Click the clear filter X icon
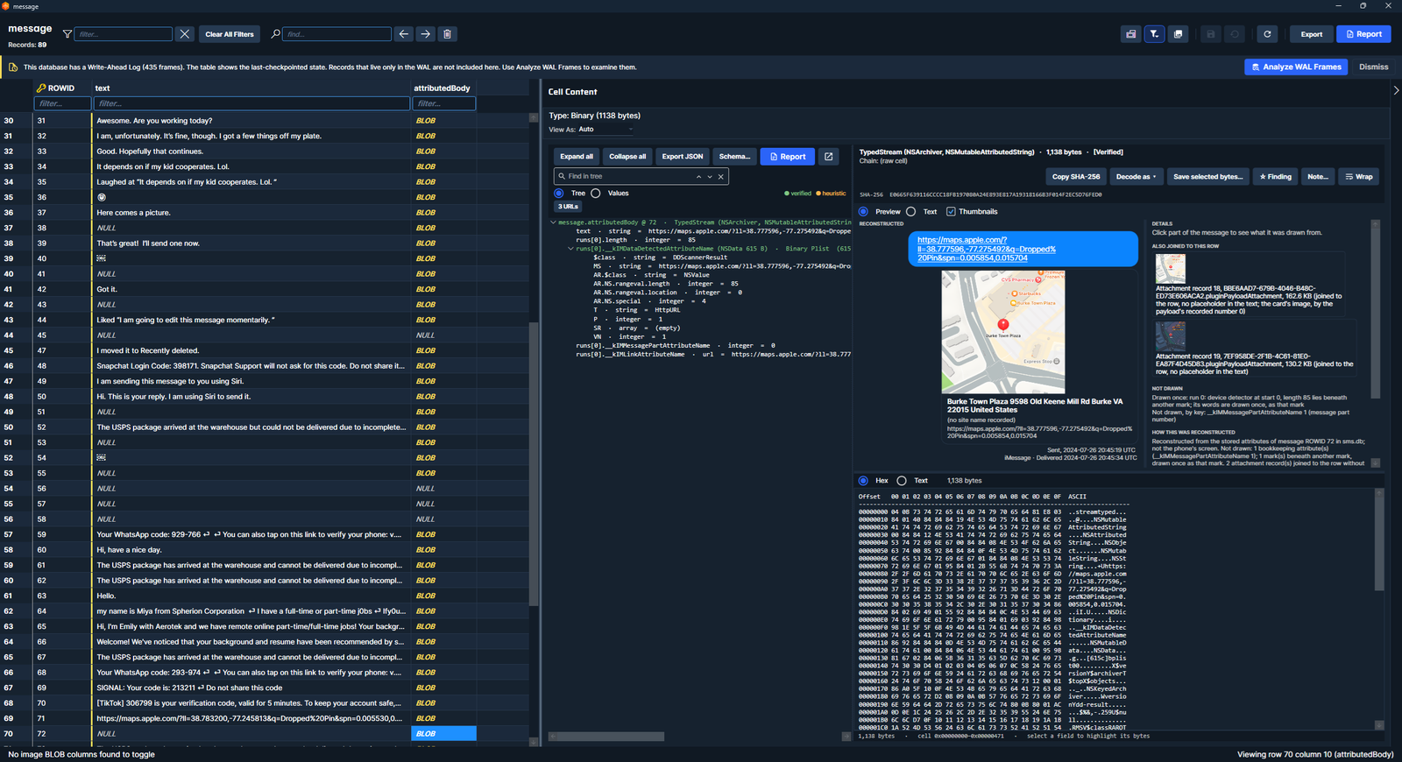The width and height of the screenshot is (1402, 762). click(184, 34)
